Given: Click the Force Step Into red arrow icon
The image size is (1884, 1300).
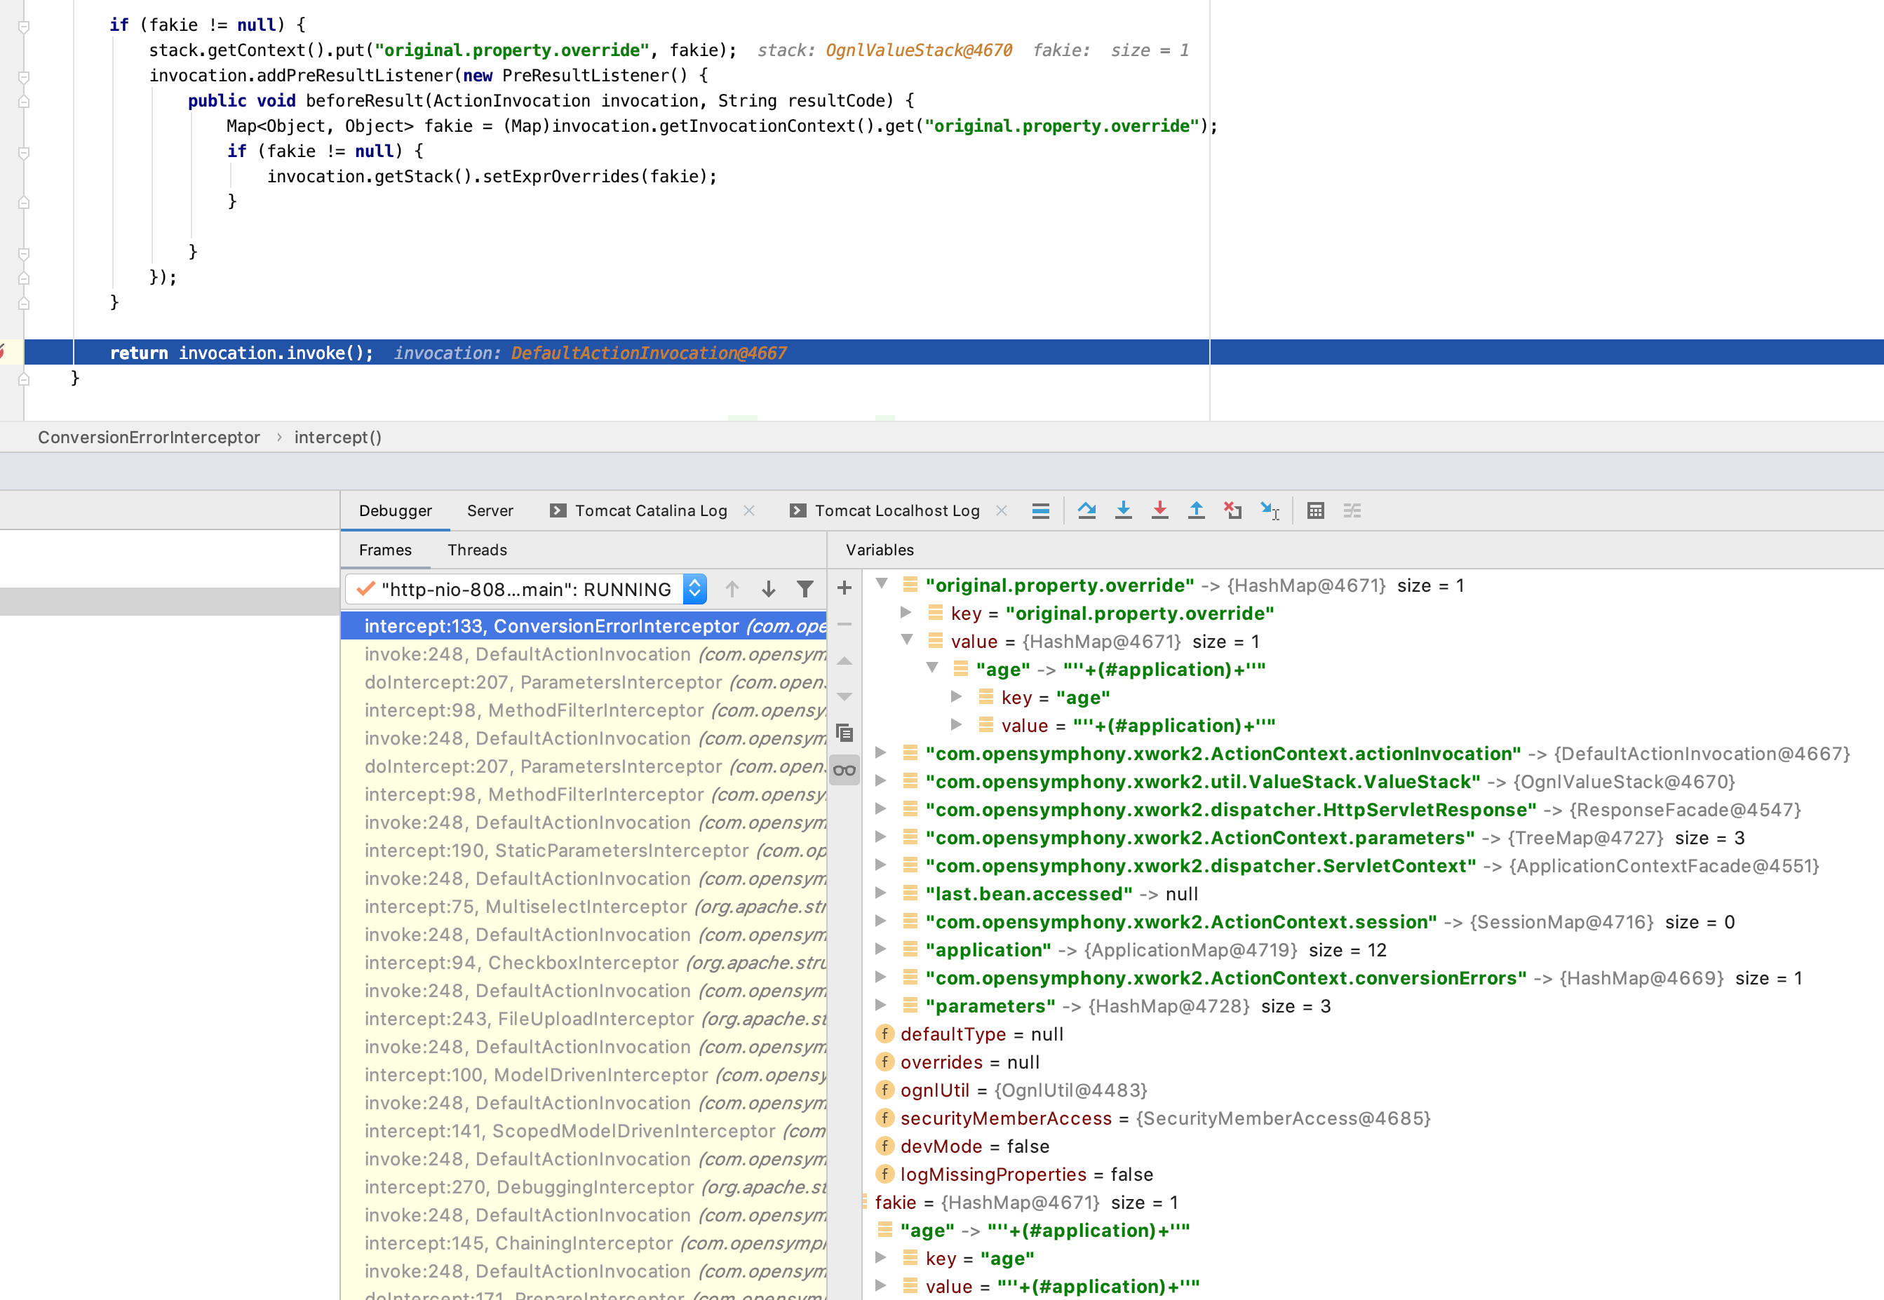Looking at the screenshot, I should [1159, 510].
